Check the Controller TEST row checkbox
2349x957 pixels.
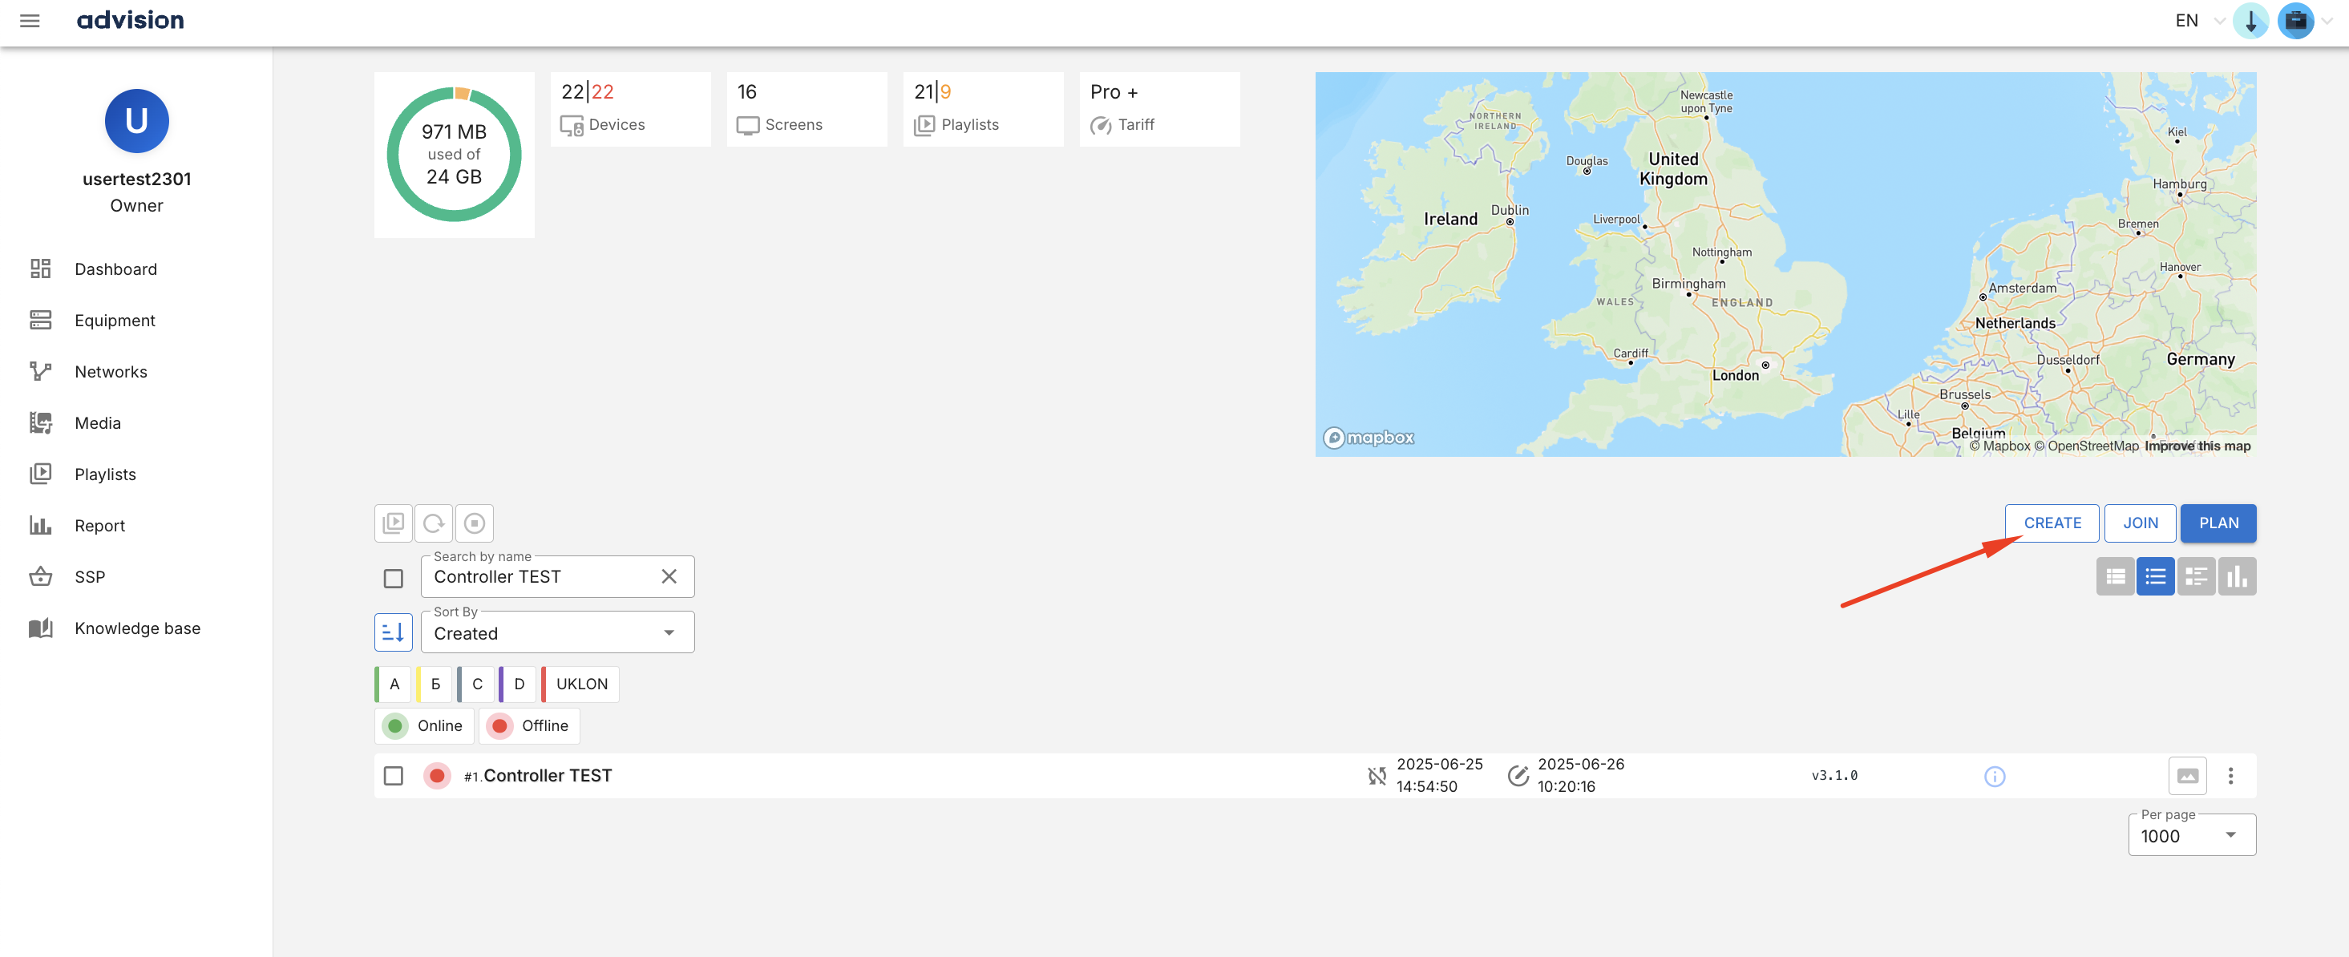(393, 776)
